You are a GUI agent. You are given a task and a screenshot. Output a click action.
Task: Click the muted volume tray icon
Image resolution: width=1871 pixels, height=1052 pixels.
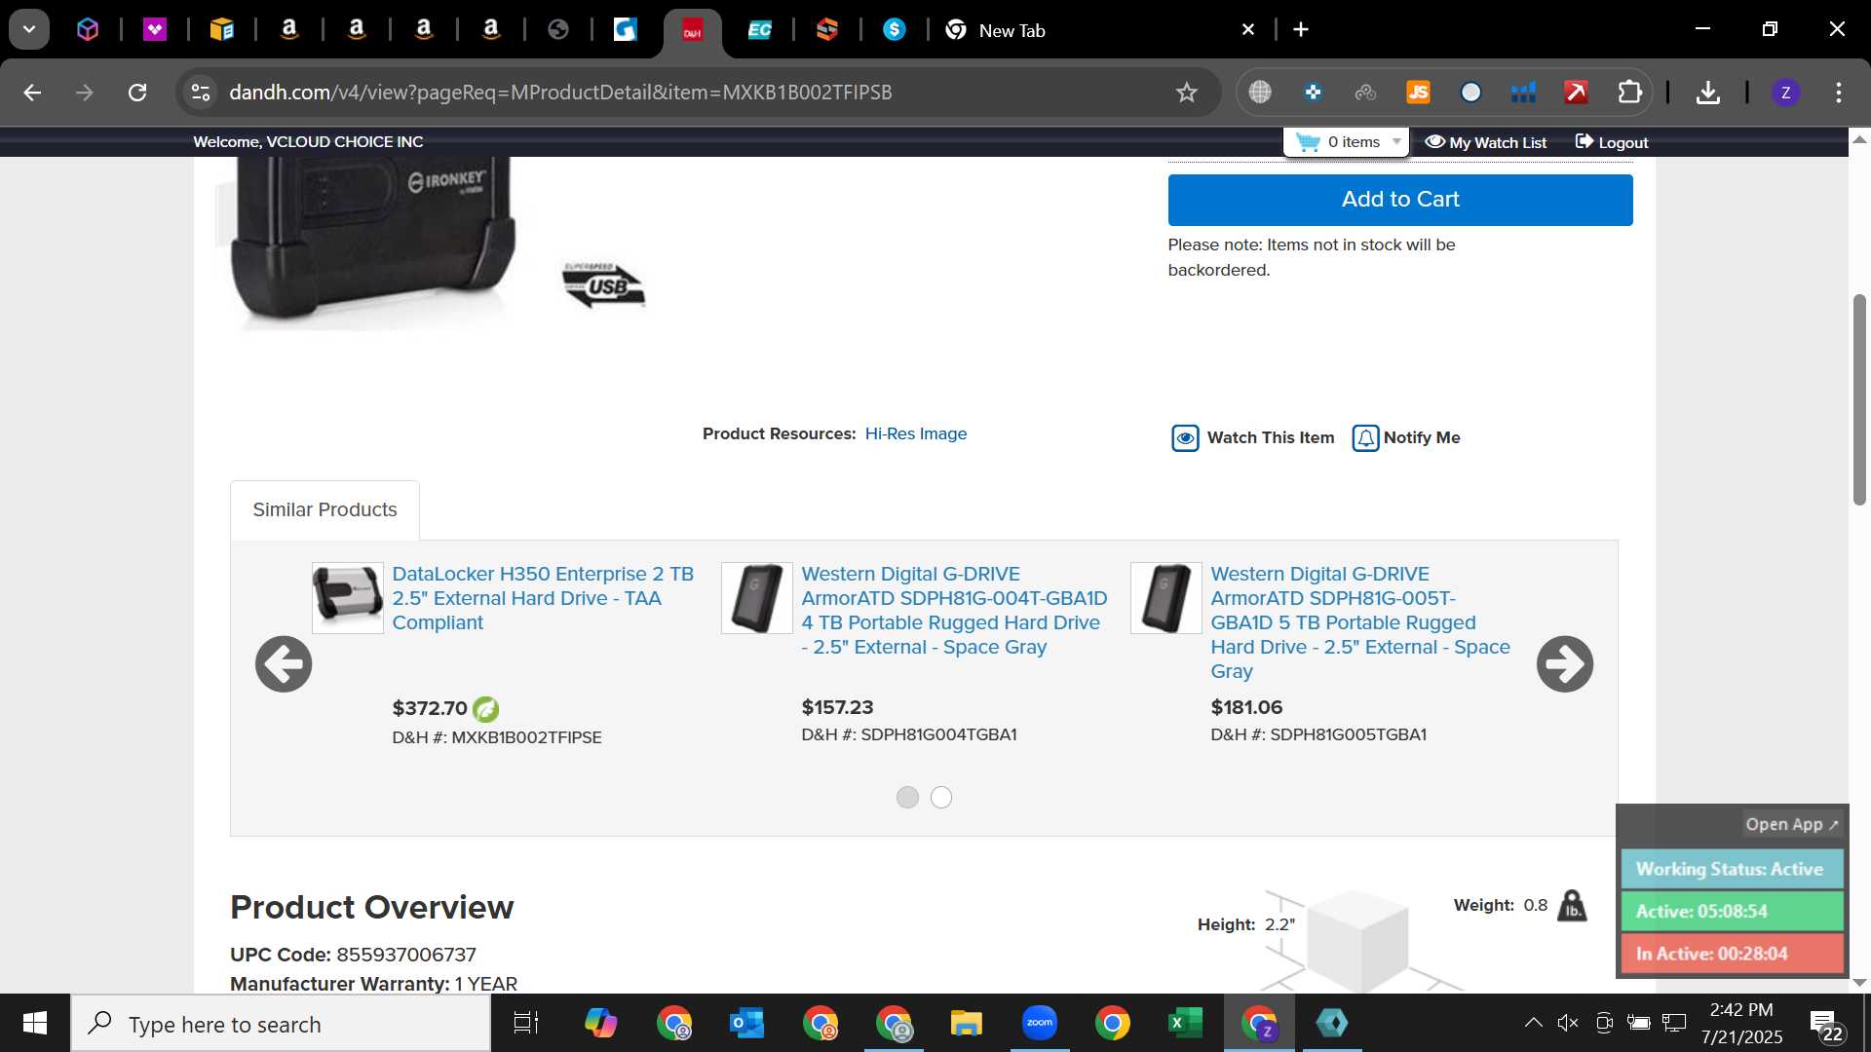click(x=1568, y=1023)
